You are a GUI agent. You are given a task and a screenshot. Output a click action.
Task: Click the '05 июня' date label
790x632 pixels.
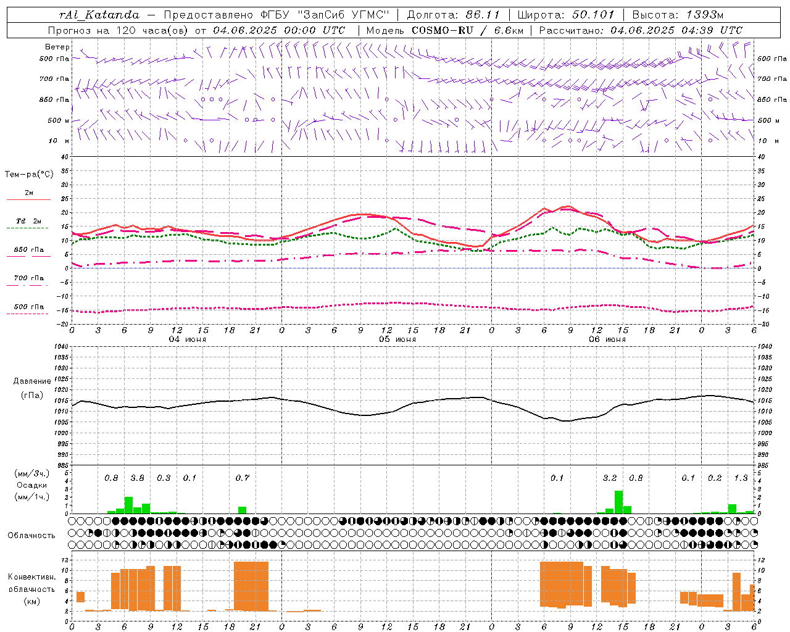point(397,339)
